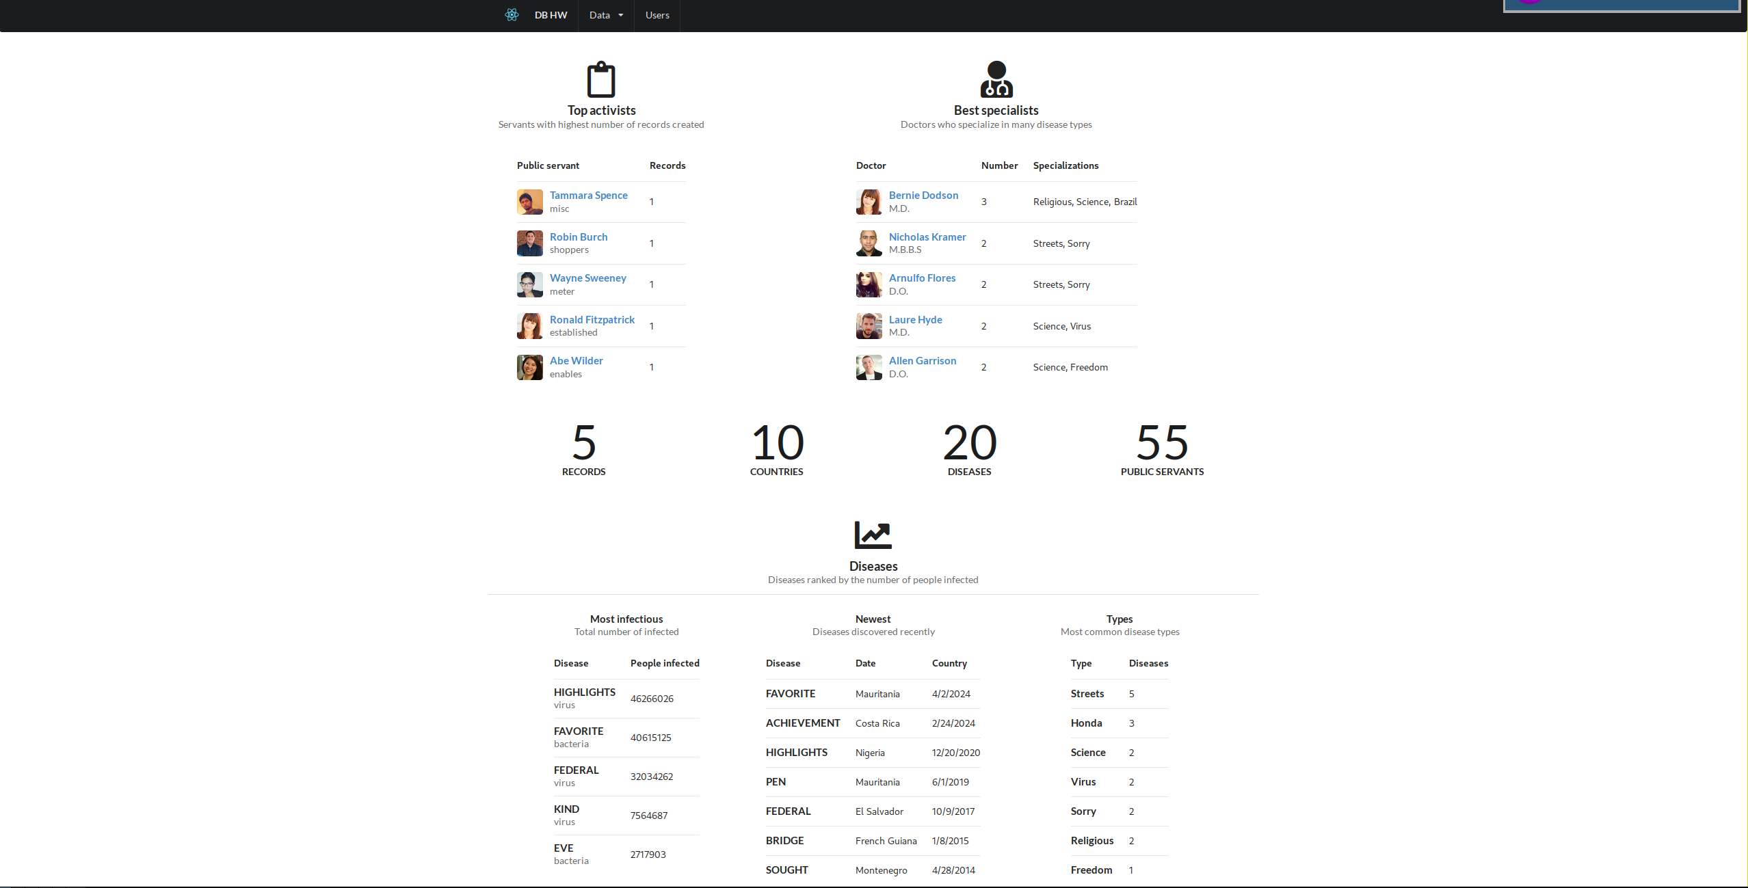Screen dimensions: 1748x888
Task: Go to the Users menu item
Action: pyautogui.click(x=657, y=15)
